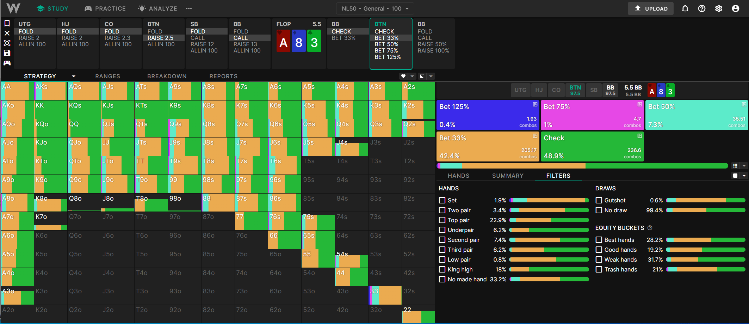Check the Gutshot draws filter
The width and height of the screenshot is (749, 324).
[x=599, y=200]
